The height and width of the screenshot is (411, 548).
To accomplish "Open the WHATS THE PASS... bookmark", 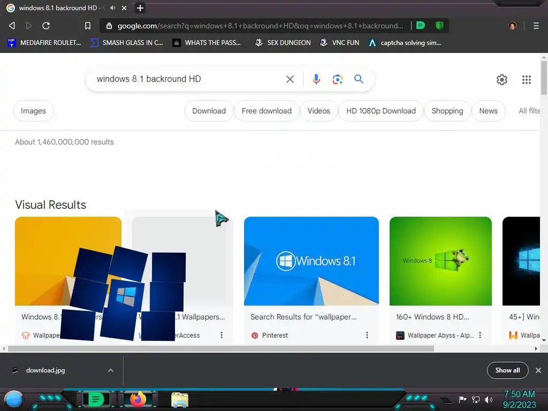I will pyautogui.click(x=207, y=43).
